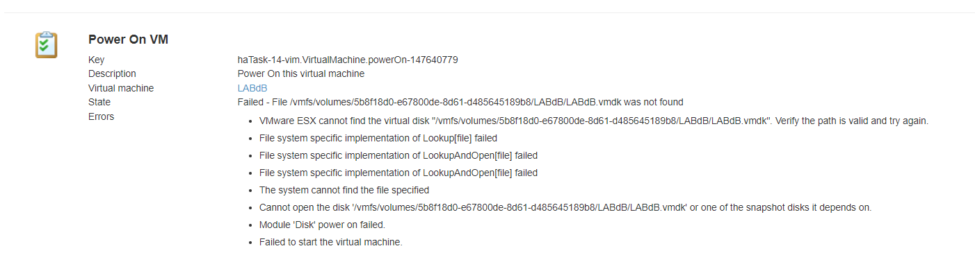The width and height of the screenshot is (975, 262).
Task: Select the Lookup[file] failed error line
Action: pyautogui.click(x=378, y=138)
